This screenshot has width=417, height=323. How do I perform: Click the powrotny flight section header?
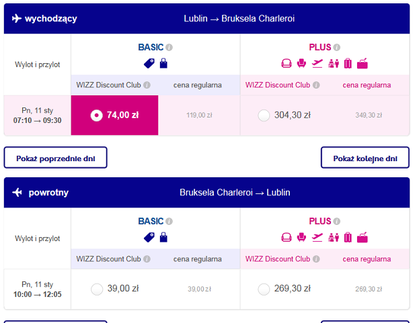[x=207, y=192]
